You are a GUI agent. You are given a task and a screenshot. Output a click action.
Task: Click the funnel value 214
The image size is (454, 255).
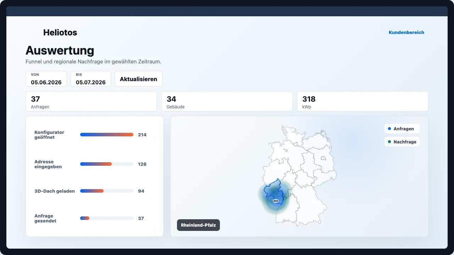coord(142,135)
